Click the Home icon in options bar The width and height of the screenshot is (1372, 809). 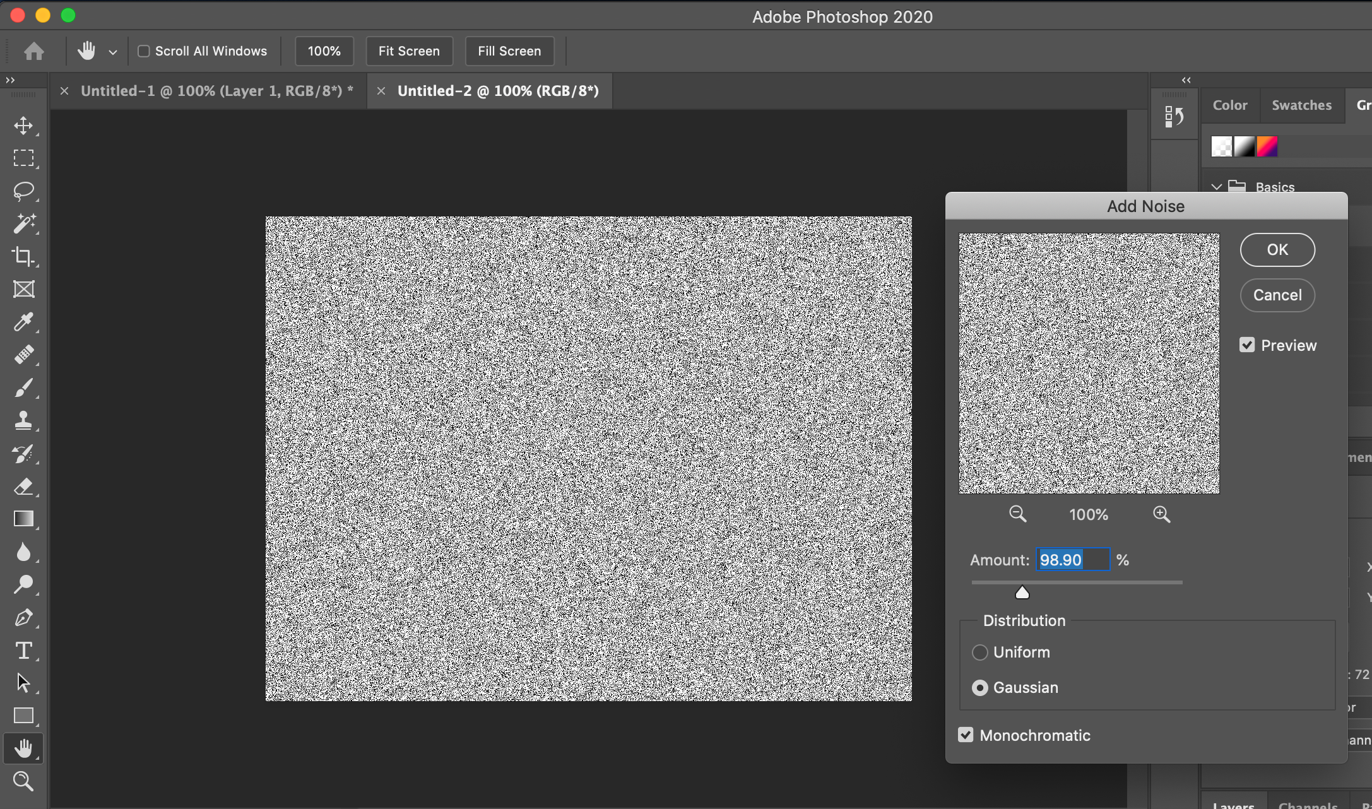34,51
